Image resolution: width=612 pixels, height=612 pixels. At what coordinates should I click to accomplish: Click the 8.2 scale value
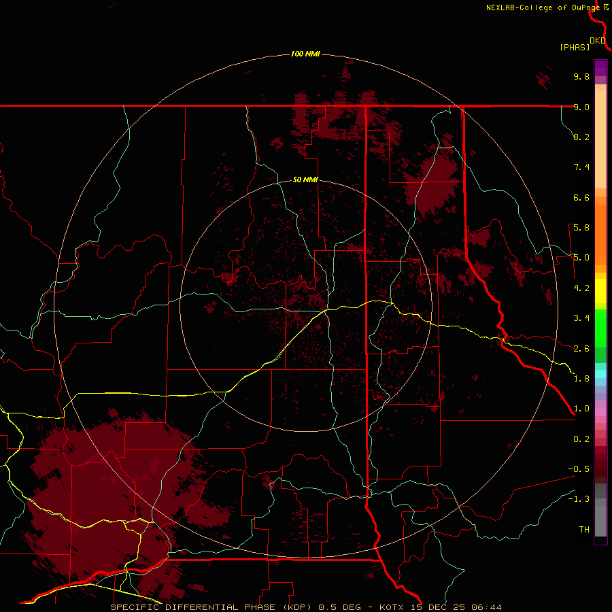coord(581,137)
